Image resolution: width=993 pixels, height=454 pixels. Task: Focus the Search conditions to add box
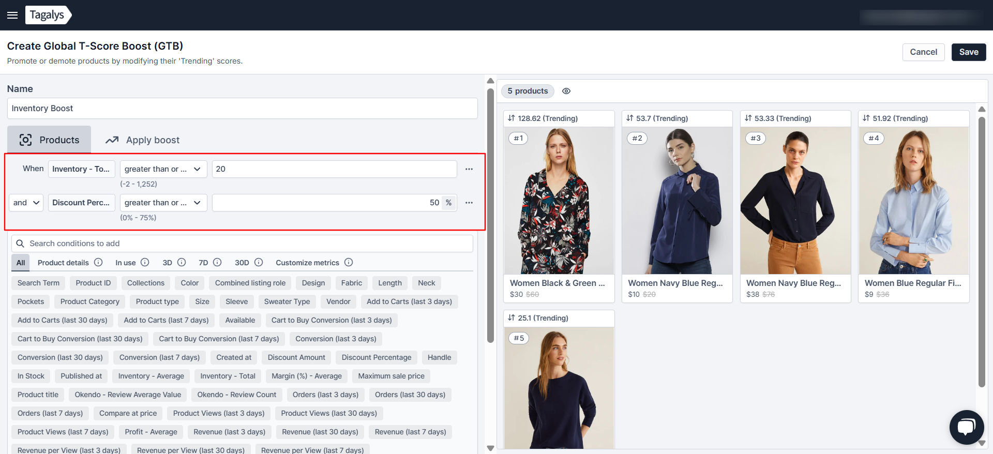pyautogui.click(x=242, y=244)
